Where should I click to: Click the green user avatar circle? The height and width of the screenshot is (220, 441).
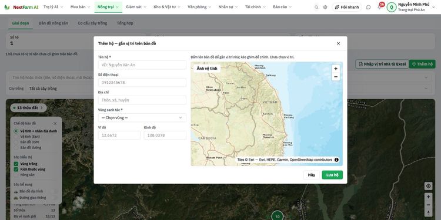pyautogui.click(x=392, y=7)
